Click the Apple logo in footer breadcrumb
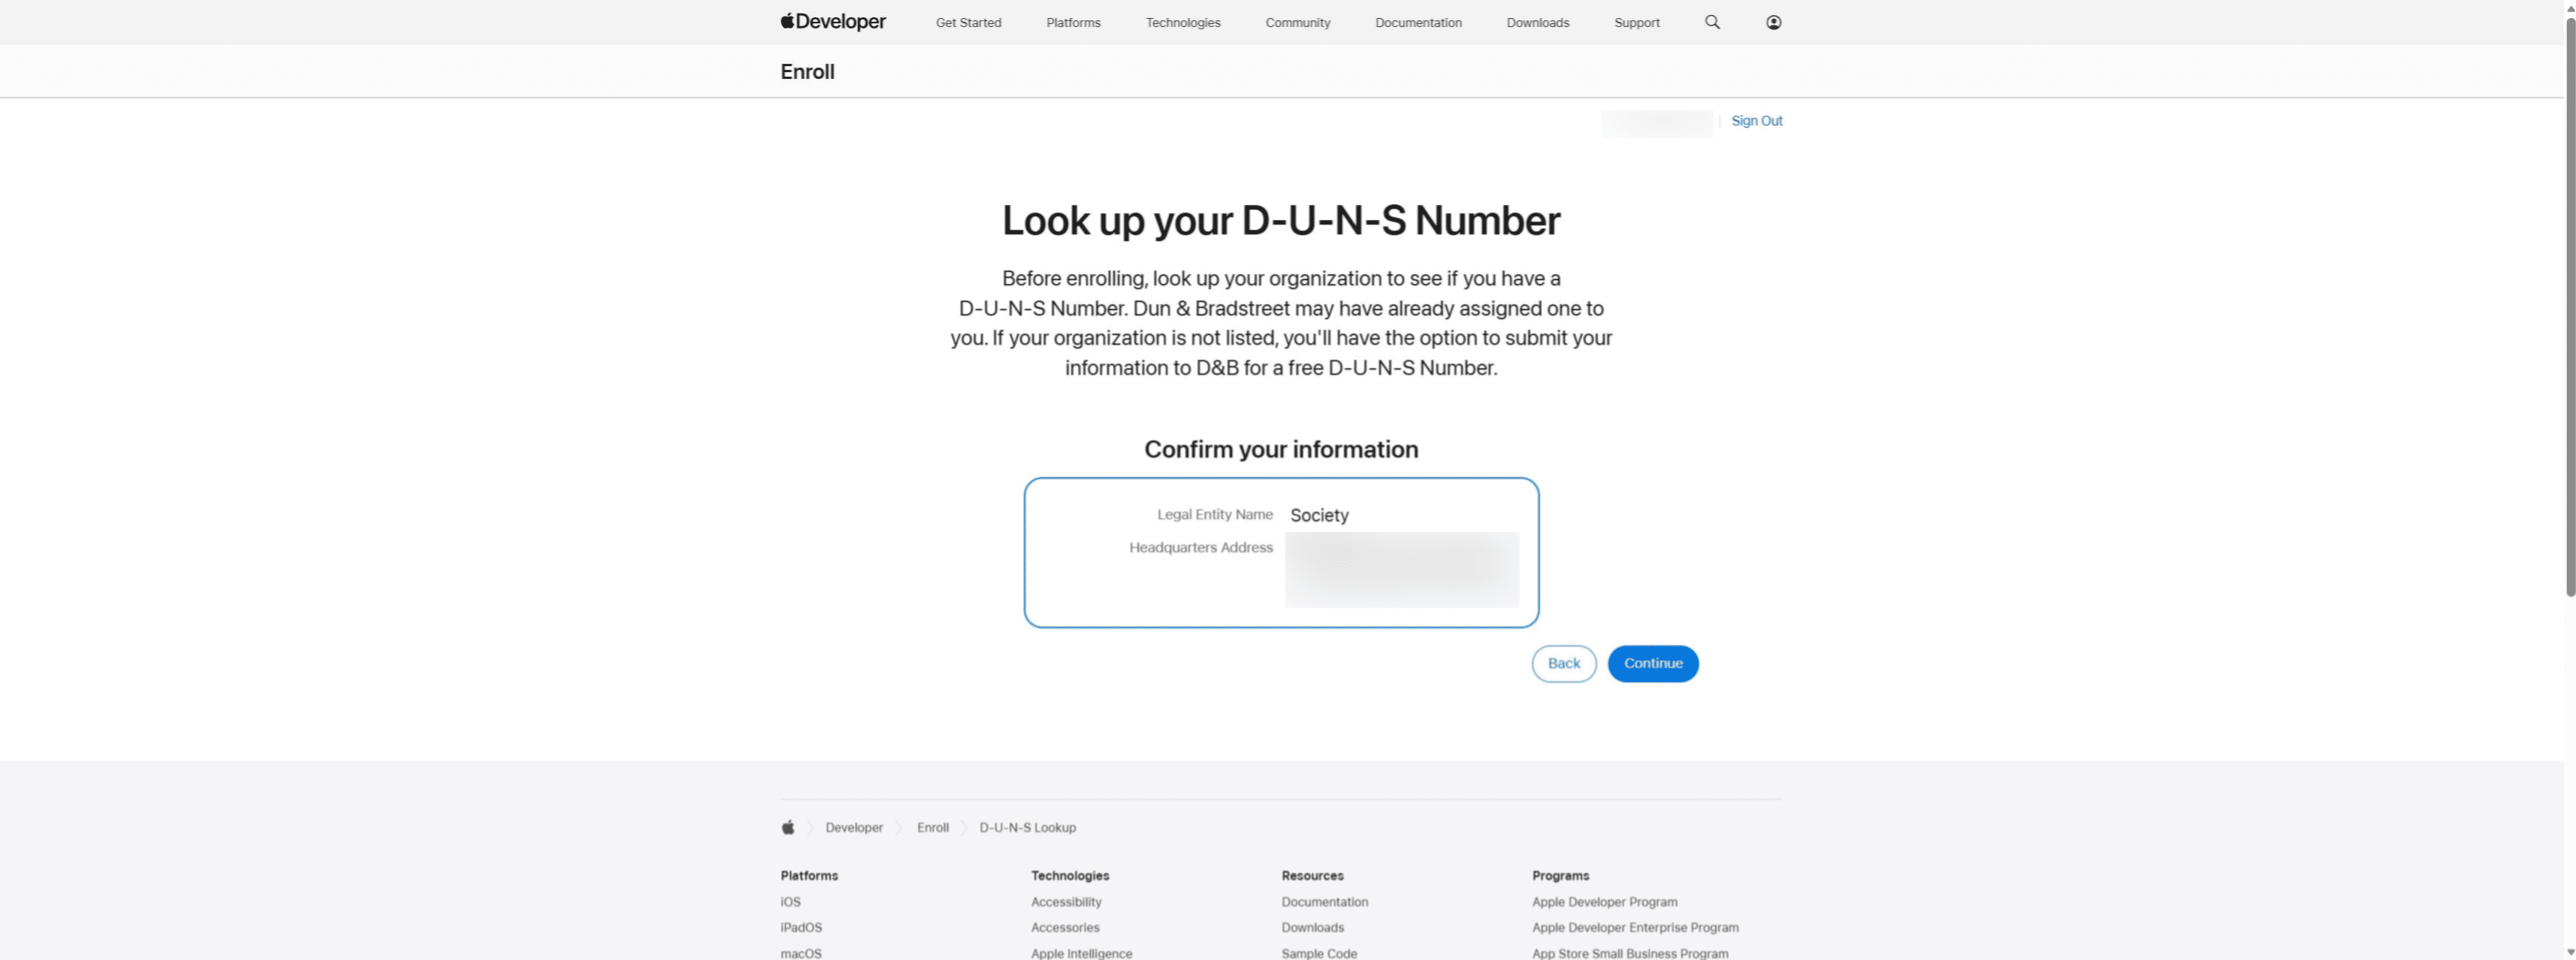The width and height of the screenshot is (2576, 960). pyautogui.click(x=788, y=827)
